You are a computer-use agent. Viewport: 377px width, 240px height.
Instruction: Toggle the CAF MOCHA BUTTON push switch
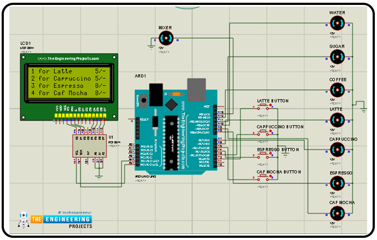[263, 178]
